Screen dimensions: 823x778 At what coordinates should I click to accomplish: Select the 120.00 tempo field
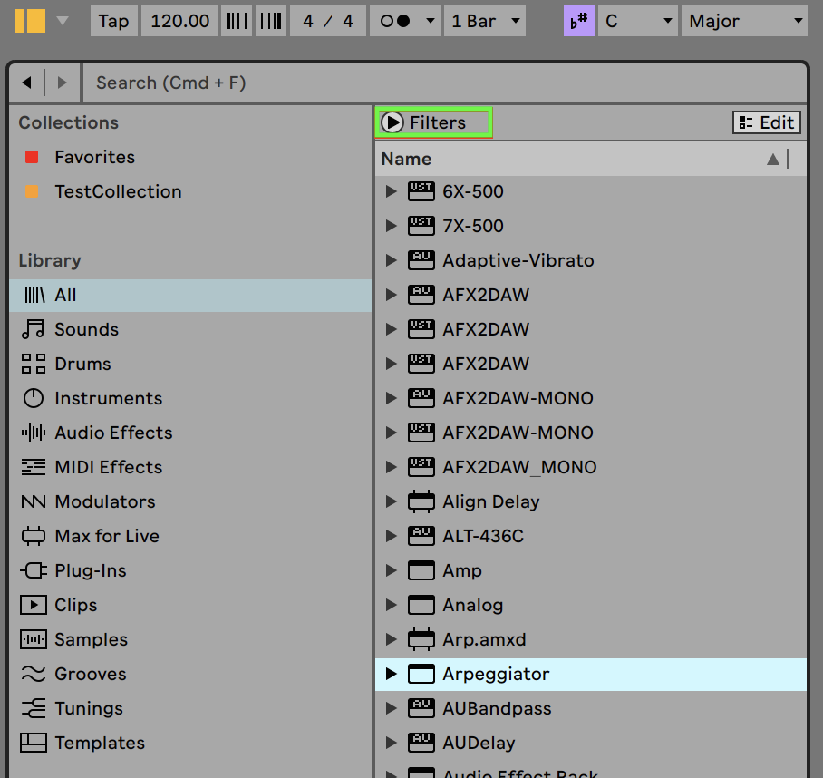tap(179, 21)
